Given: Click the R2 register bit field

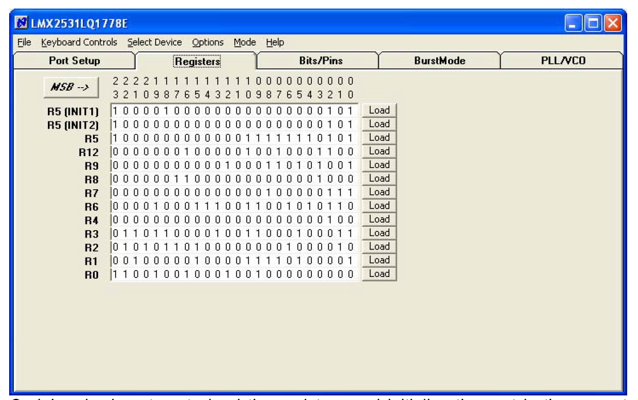Looking at the screenshot, I should point(234,247).
